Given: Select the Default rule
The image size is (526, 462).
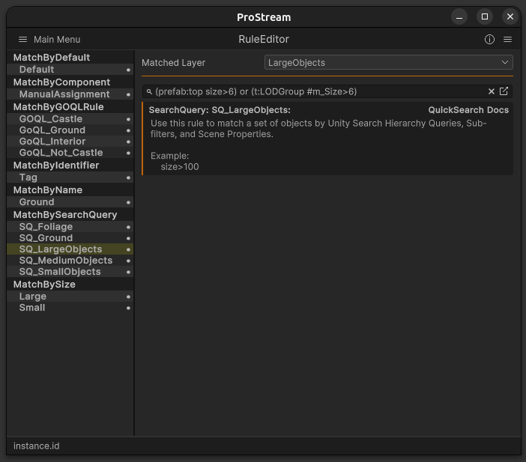Looking at the screenshot, I should pyautogui.click(x=70, y=70).
